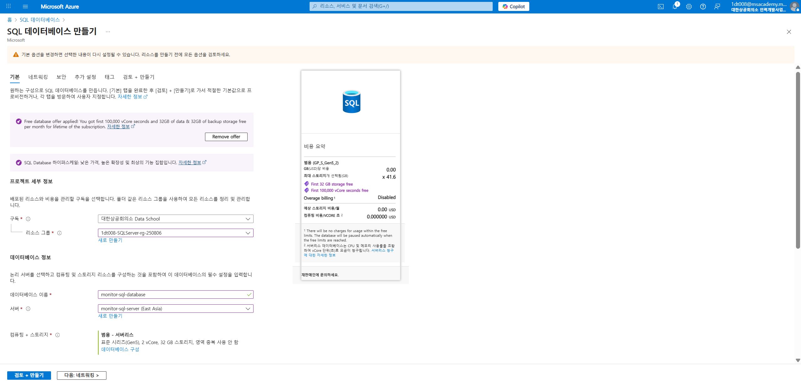The height and width of the screenshot is (386, 801).
Task: Switch to the 추가 설정 tab
Action: click(x=85, y=77)
